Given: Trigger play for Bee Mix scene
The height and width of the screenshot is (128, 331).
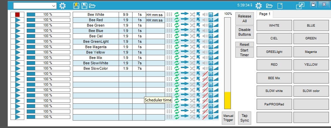Looking at the screenshot, I should coord(18,58).
